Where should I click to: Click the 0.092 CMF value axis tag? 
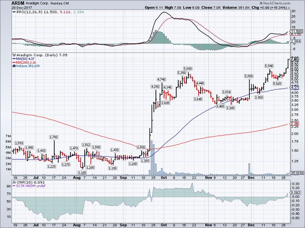(295, 194)
